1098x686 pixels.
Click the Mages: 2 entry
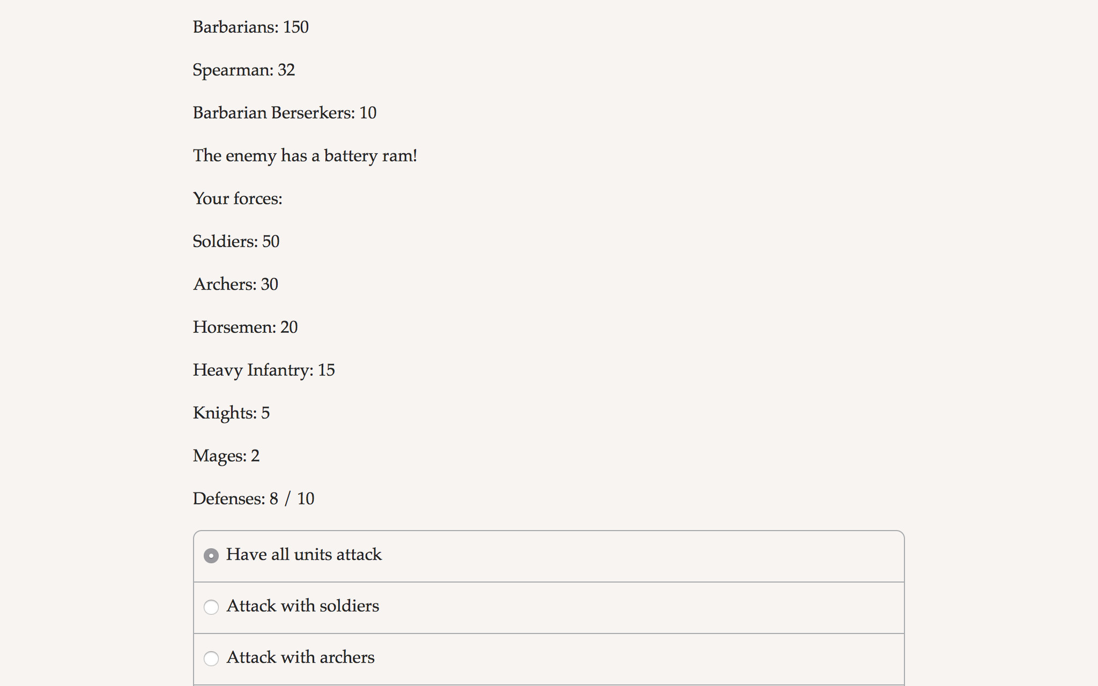point(226,456)
